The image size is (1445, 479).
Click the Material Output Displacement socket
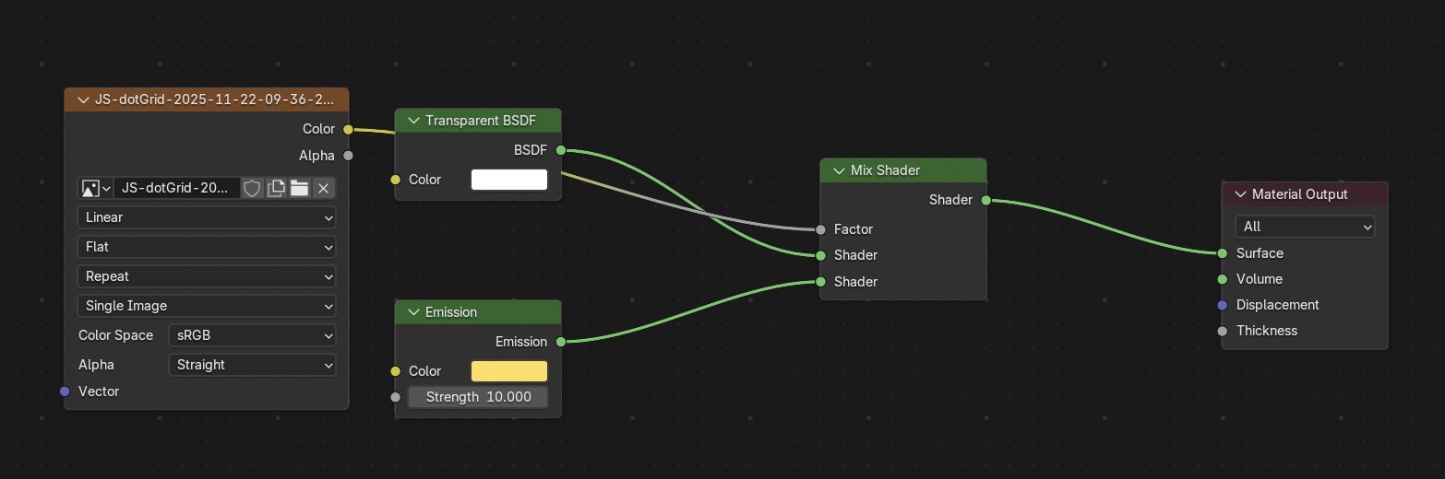coord(1223,305)
